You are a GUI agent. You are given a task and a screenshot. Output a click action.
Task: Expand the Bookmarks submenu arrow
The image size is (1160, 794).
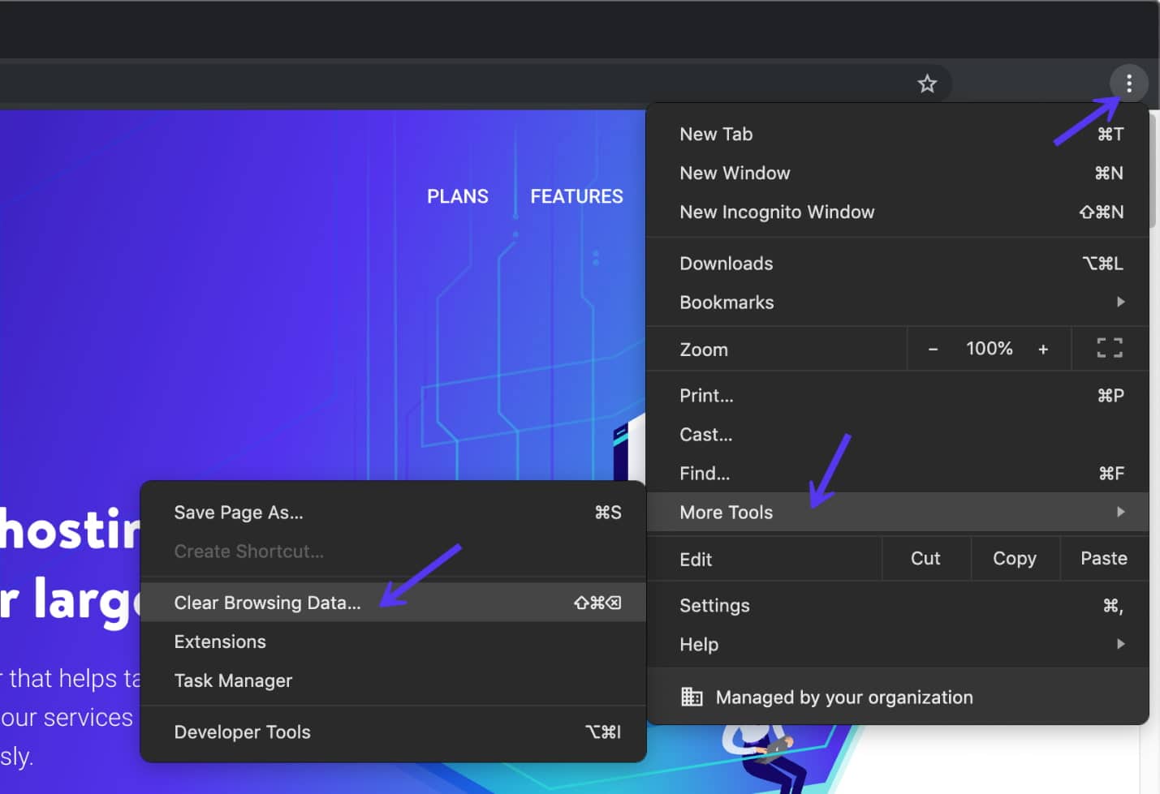pyautogui.click(x=1121, y=302)
